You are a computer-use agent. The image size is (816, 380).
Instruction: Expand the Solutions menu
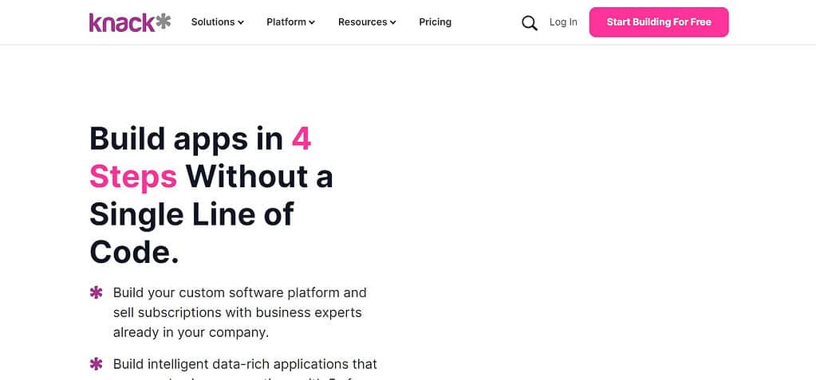pos(218,22)
